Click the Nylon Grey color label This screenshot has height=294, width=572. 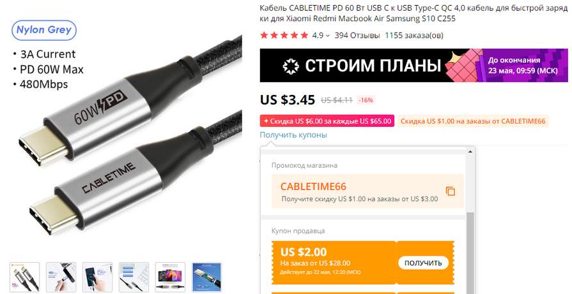click(x=43, y=30)
